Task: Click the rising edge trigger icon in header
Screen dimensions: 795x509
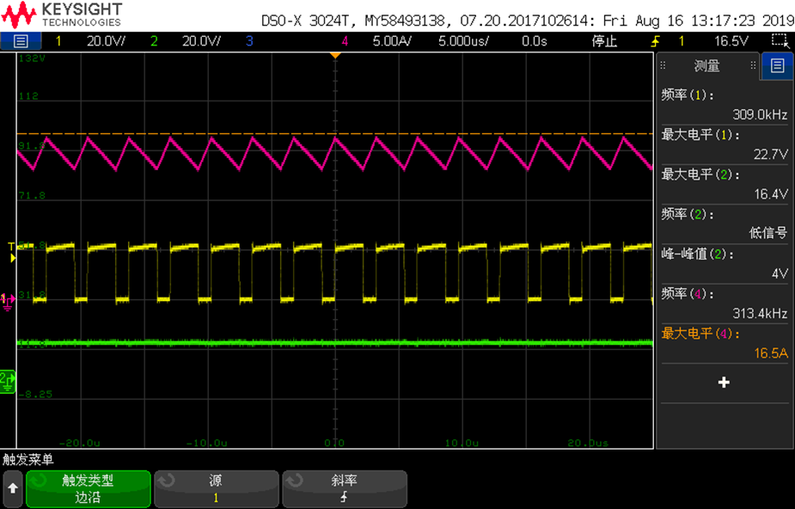Action: pyautogui.click(x=656, y=41)
